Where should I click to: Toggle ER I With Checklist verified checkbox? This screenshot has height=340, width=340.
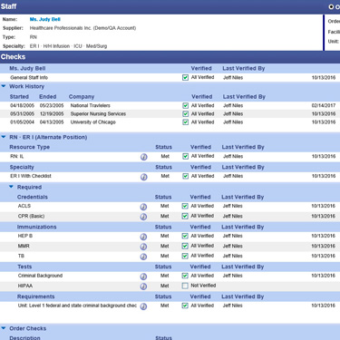point(185,176)
